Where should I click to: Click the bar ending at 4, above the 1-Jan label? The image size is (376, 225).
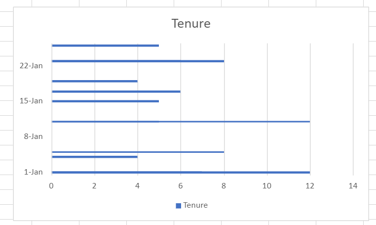coord(95,157)
